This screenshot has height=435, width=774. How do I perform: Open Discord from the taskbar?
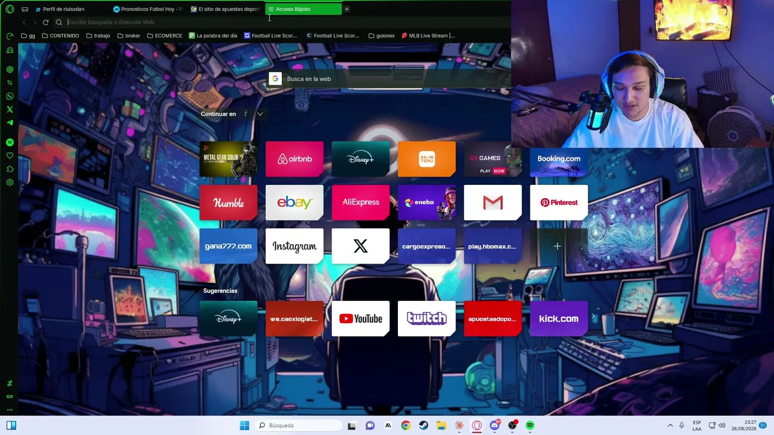[x=495, y=425]
